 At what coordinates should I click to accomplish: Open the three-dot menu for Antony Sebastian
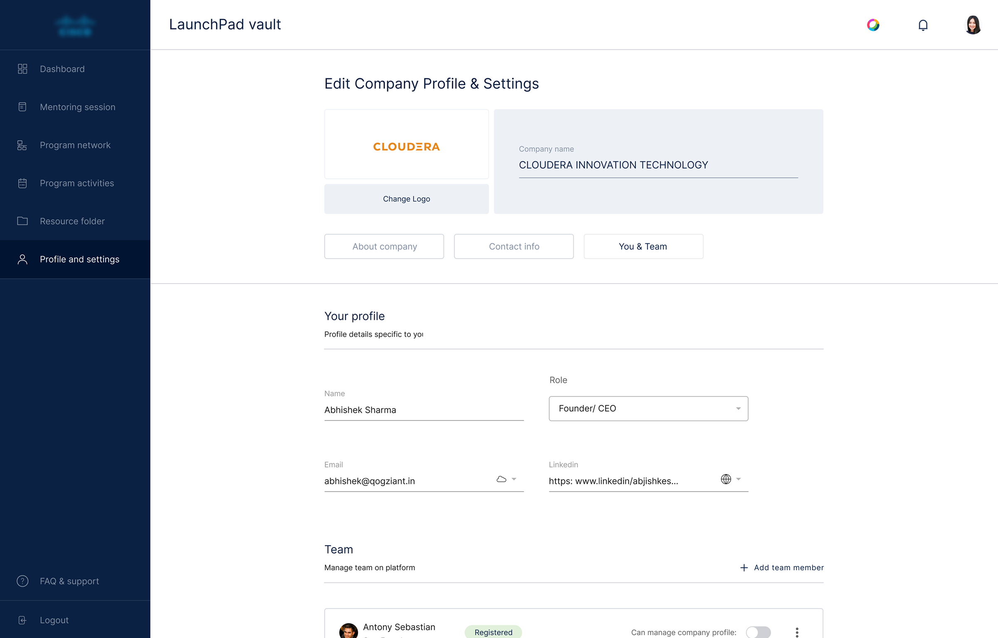pos(797,632)
